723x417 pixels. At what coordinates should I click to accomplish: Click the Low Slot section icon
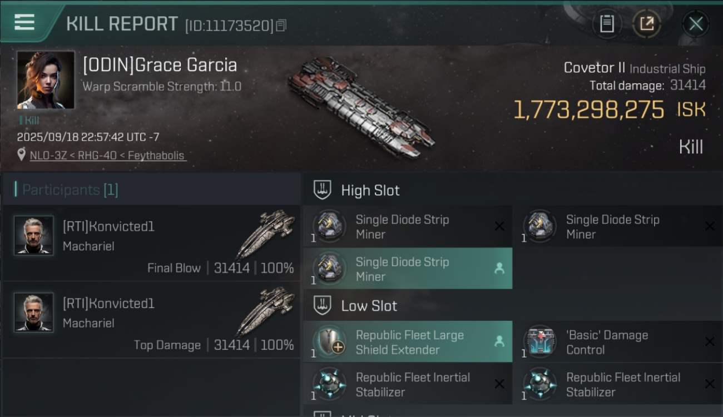pyautogui.click(x=323, y=305)
